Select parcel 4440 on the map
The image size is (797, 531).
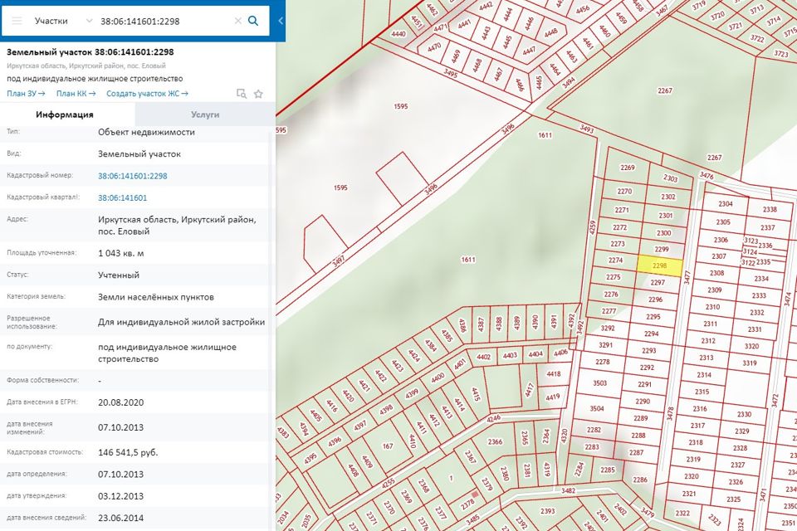398,33
